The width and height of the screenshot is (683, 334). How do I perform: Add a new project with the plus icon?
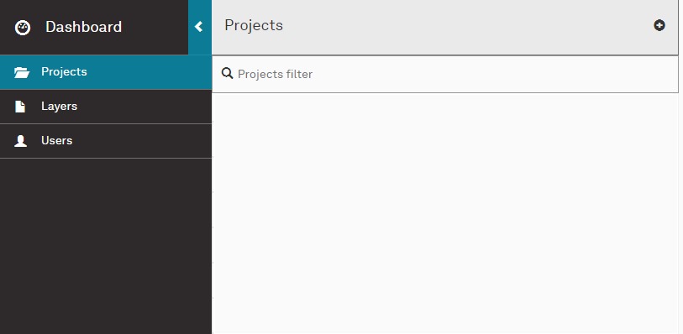pos(659,25)
